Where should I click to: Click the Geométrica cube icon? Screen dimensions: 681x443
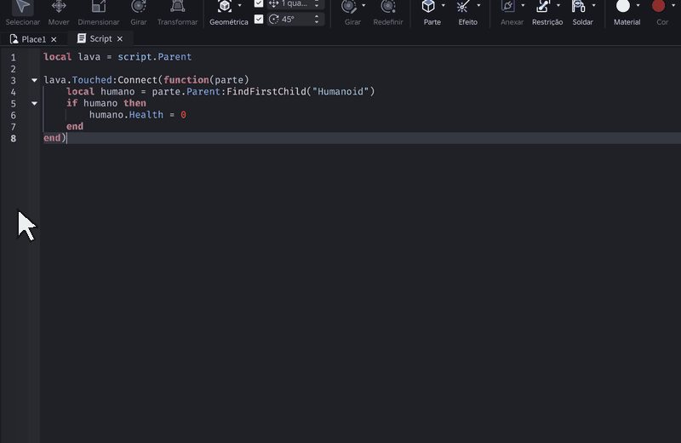[225, 6]
